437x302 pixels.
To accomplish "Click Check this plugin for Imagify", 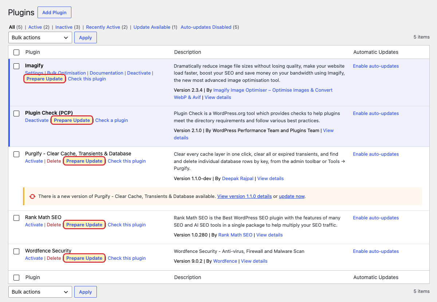I will [87, 79].
